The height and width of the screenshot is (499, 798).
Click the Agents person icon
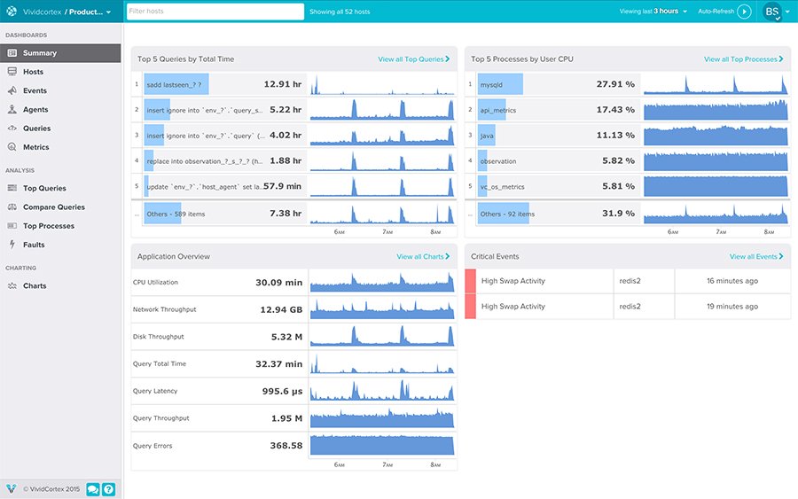point(12,110)
